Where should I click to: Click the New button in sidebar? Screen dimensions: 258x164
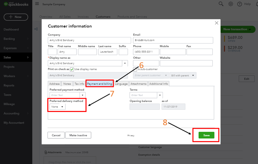coord(16,17)
